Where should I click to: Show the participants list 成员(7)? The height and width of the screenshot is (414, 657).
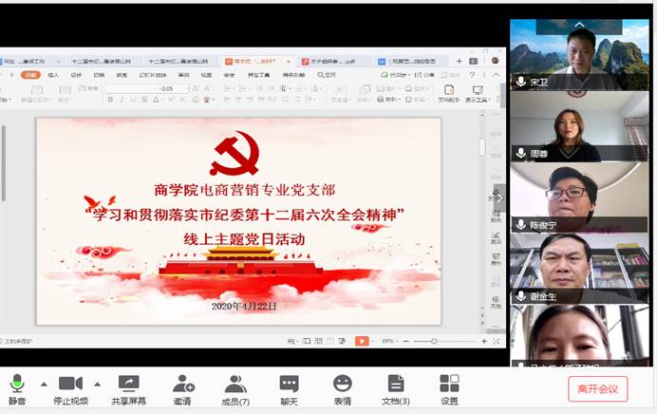[x=235, y=387]
